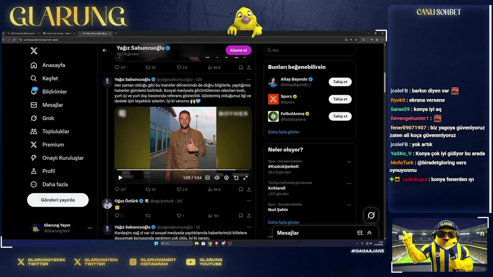The height and width of the screenshot is (277, 493).
Task: Open Onaylı Kuruluşlar page
Action: pos(57,158)
